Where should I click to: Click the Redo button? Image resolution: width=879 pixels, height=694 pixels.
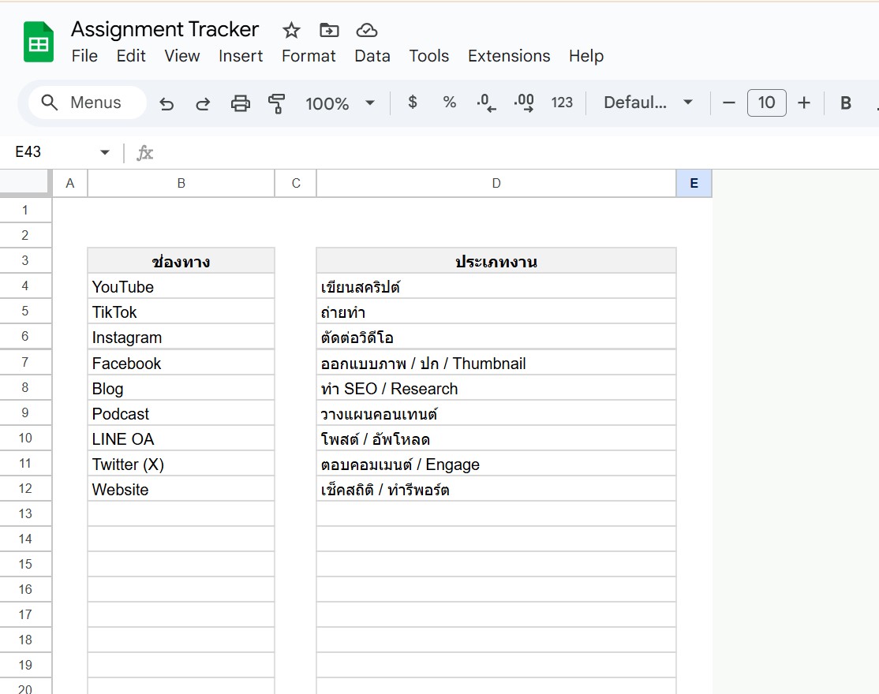(x=203, y=103)
